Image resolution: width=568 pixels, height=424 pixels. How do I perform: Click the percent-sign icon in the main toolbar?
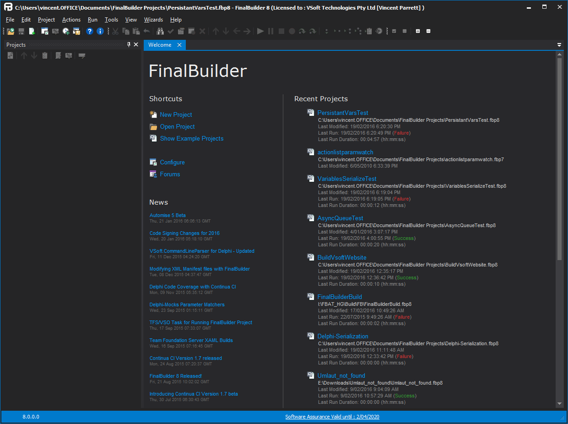coord(55,31)
